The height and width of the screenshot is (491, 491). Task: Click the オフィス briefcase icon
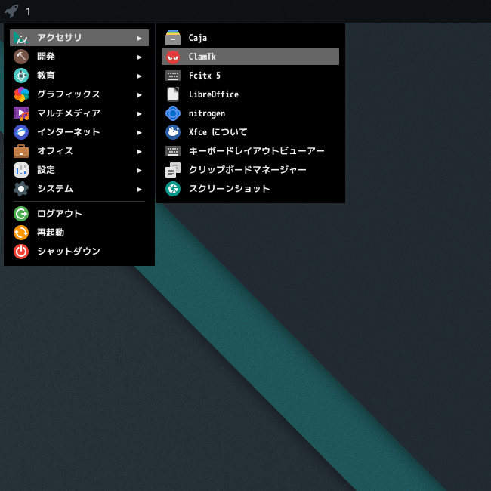(21, 151)
